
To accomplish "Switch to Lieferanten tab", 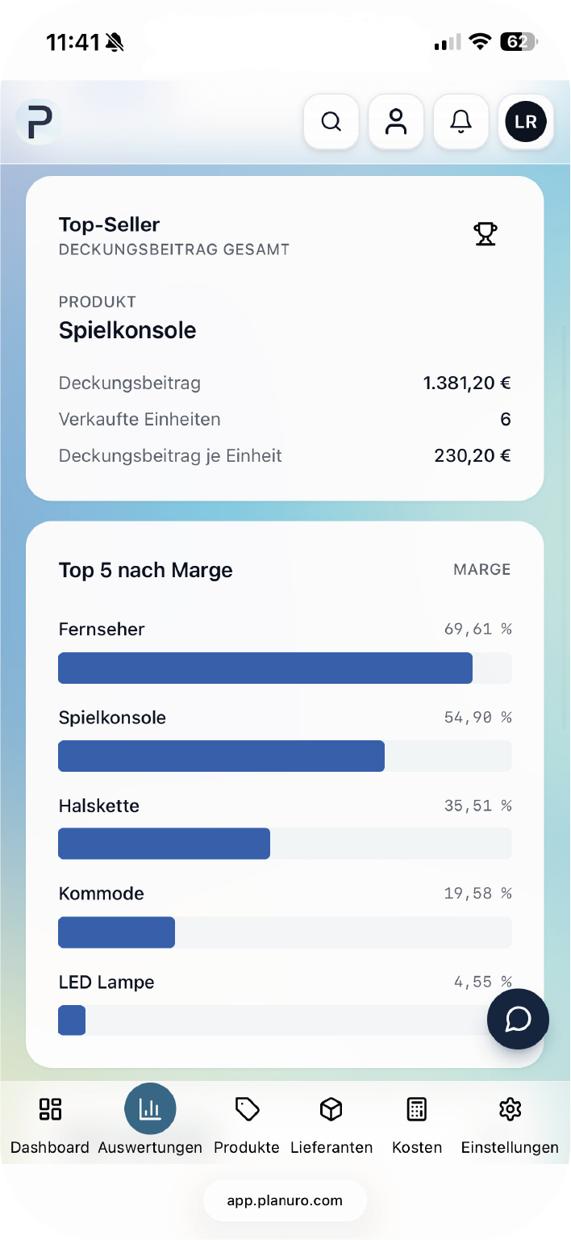I will coord(331,1124).
